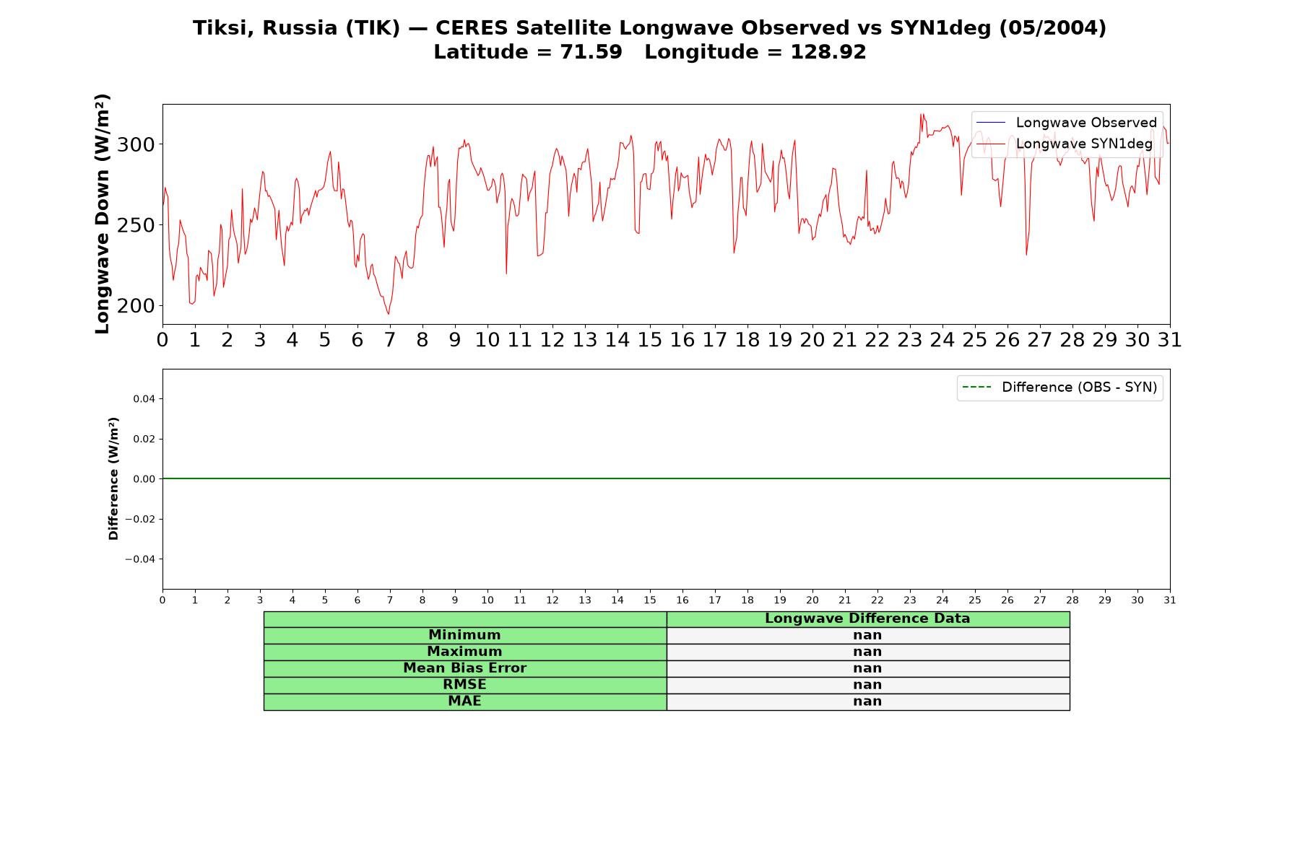Select the Minimum row label in table
The height and width of the screenshot is (866, 1300).
[x=465, y=635]
